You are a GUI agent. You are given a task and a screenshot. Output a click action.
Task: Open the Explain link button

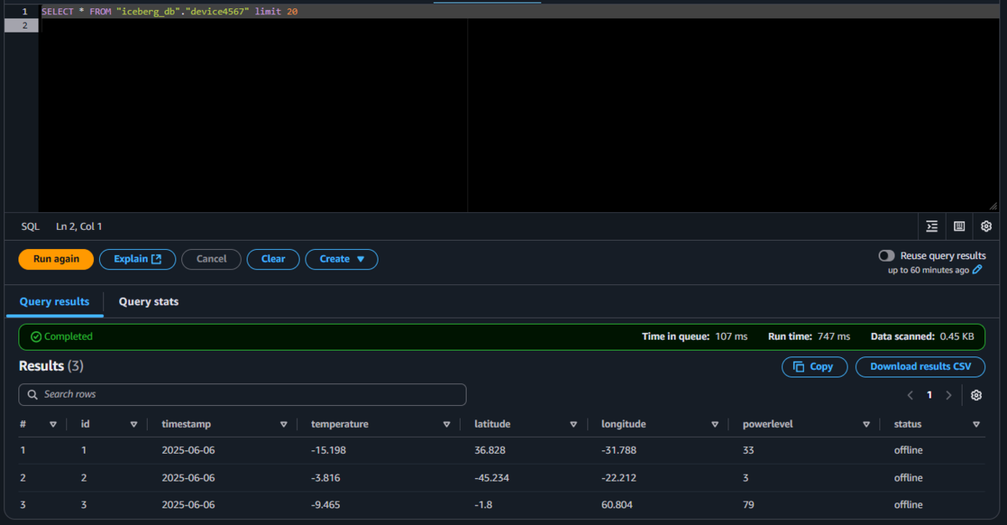[x=138, y=259]
